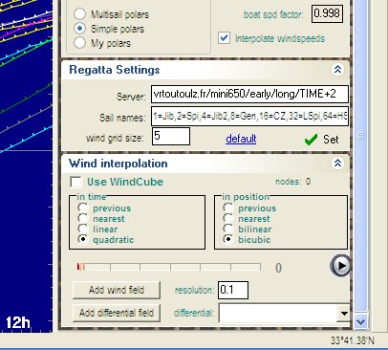The width and height of the screenshot is (388, 350).
Task: Click the green checkmark Set icon
Action: coord(311,140)
